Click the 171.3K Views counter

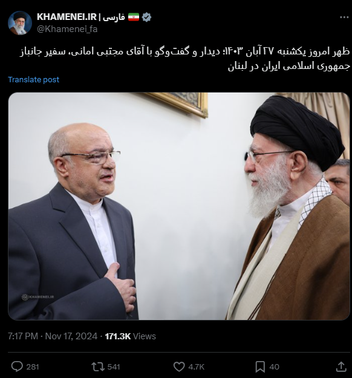pos(131,336)
